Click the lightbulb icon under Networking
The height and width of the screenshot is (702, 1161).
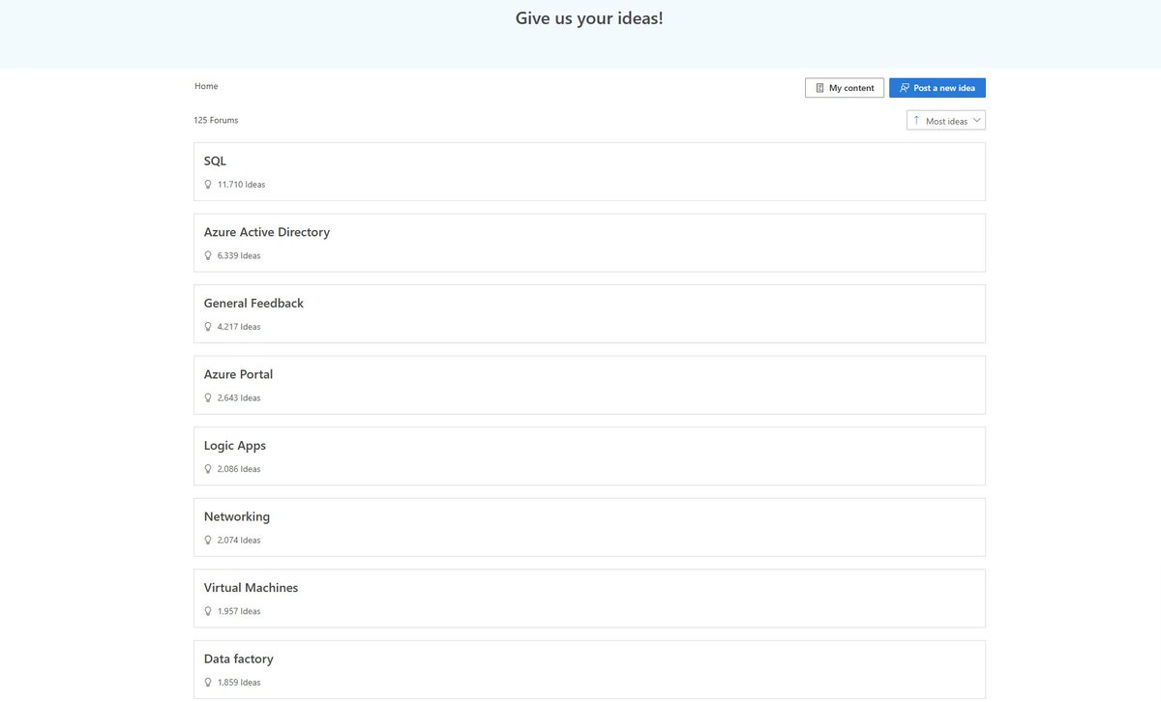point(208,540)
